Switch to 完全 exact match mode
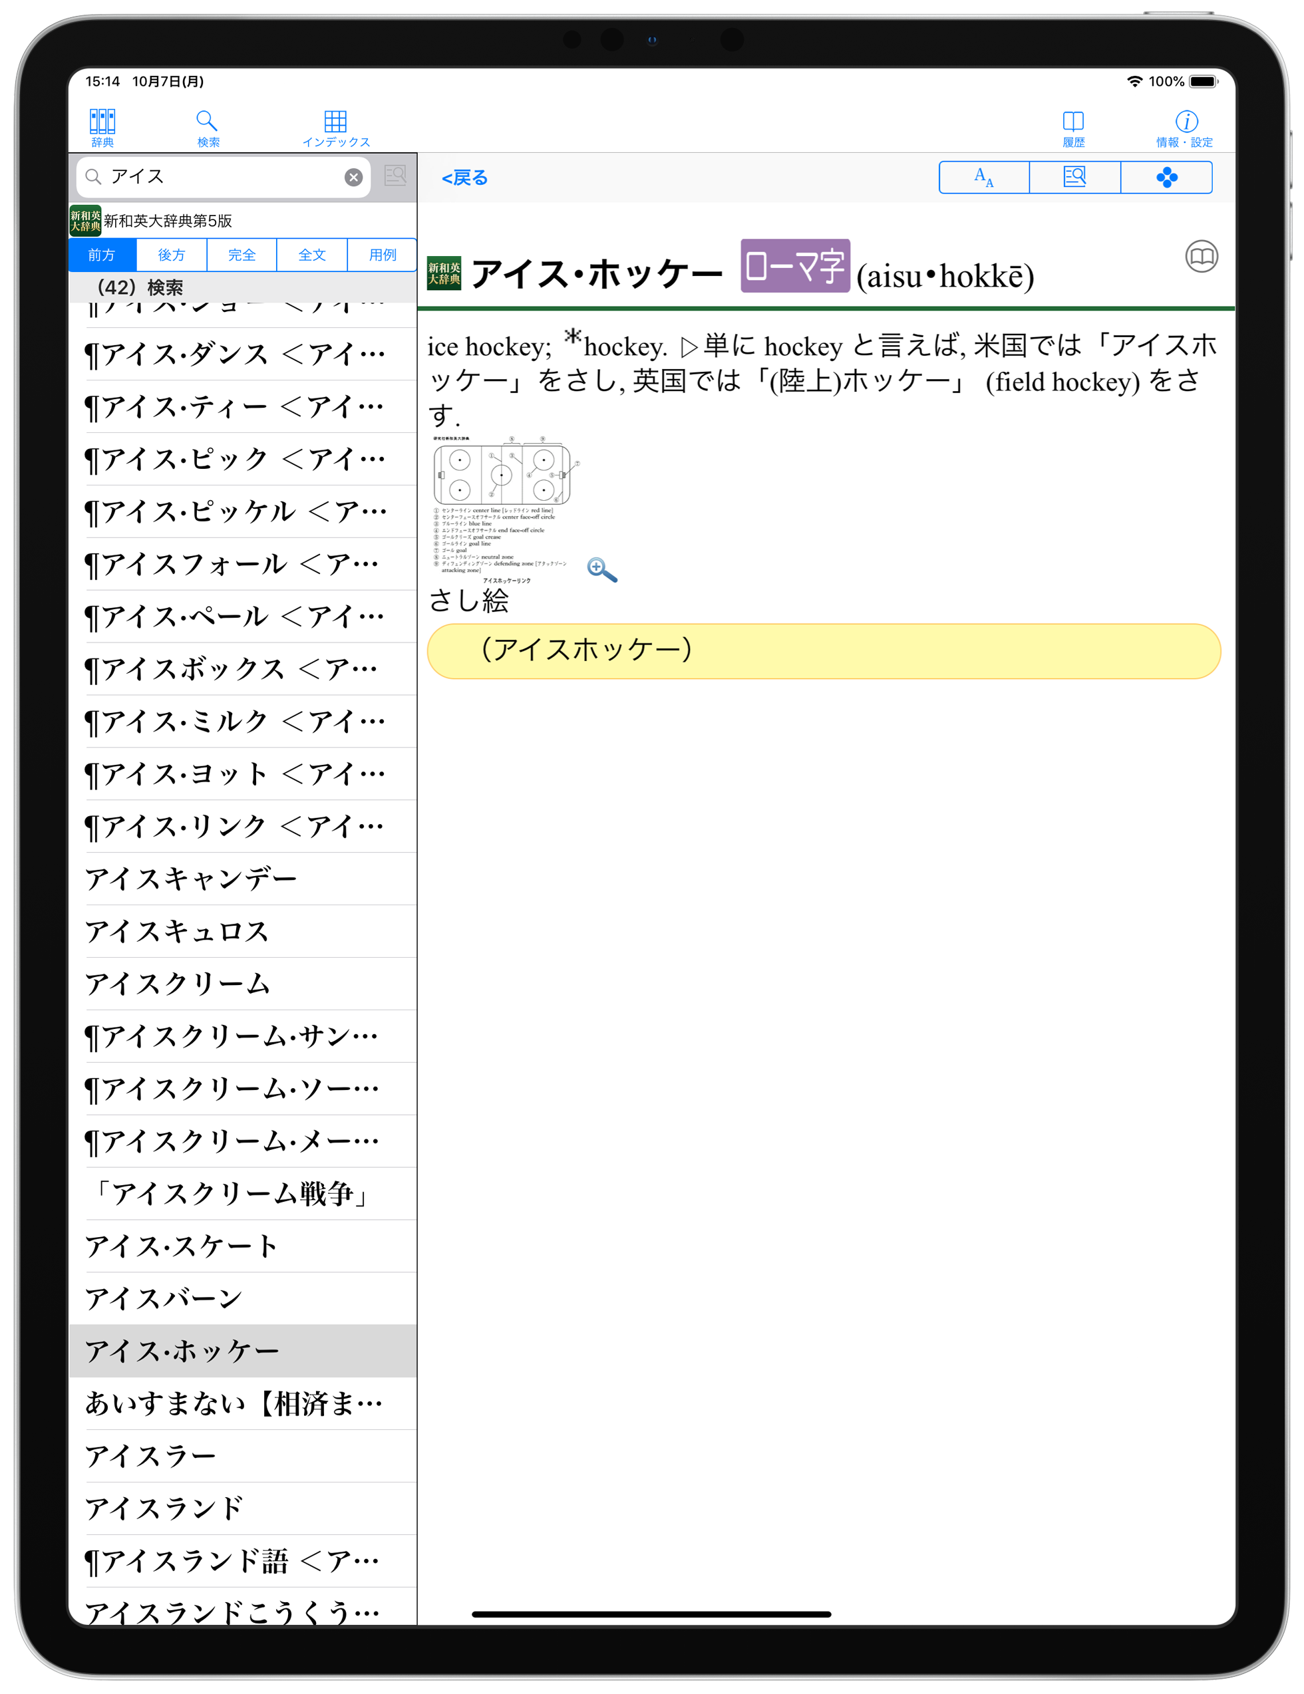The image size is (1304, 1694). pos(242,255)
